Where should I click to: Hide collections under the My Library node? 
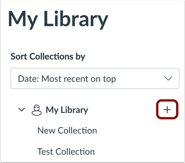22,110
